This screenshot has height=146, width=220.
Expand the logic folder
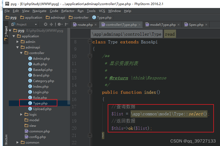click(x=21, y=115)
